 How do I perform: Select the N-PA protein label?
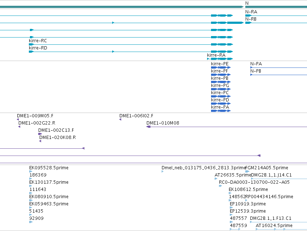coord(256,64)
